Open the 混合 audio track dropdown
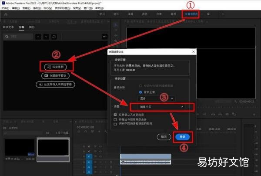This screenshot has width=261, height=176. coord(157,98)
